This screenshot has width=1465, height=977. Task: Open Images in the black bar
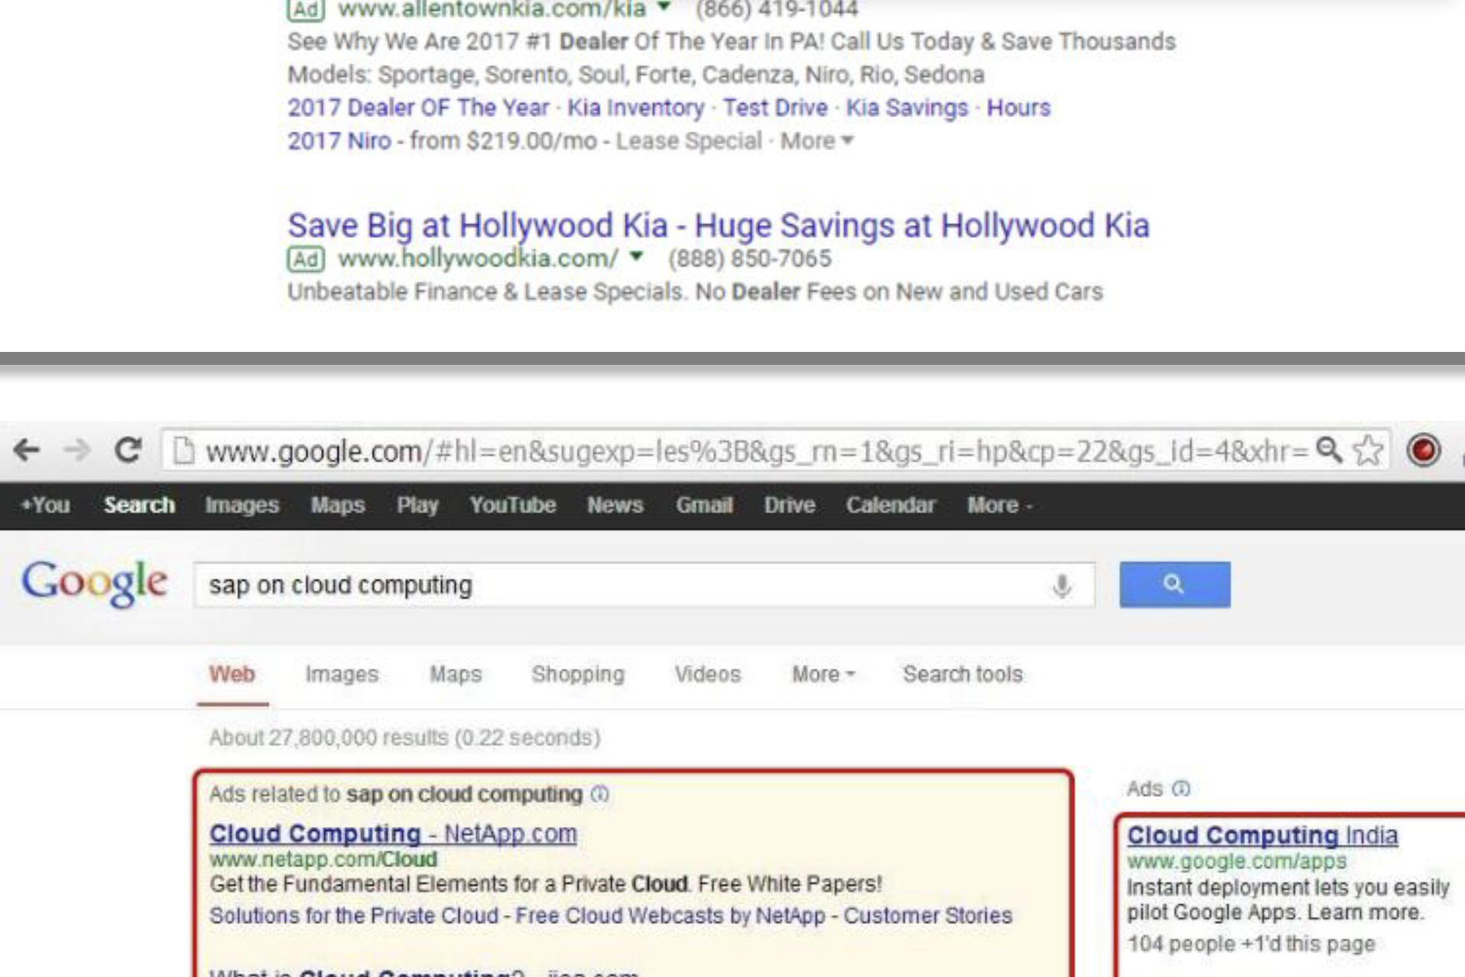242,505
